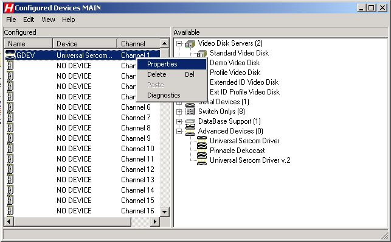
Task: Open the Edit menu
Action: (29, 20)
